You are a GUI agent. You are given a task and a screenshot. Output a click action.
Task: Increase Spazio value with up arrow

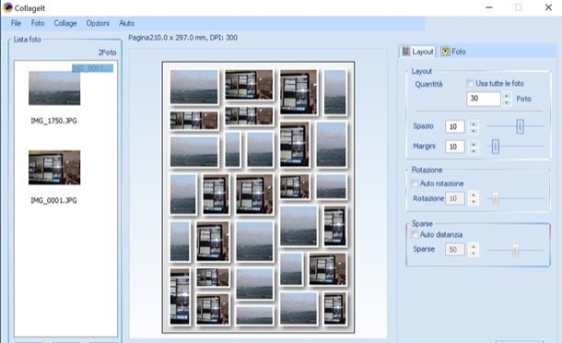point(474,124)
